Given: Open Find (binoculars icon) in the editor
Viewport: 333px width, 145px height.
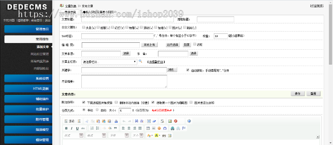Looking at the screenshot, I should coord(136,121).
